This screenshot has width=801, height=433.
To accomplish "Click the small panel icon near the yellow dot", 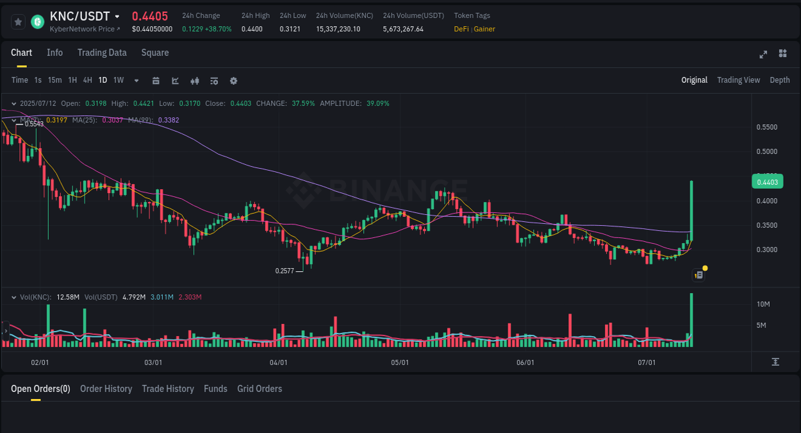I will (x=698, y=275).
